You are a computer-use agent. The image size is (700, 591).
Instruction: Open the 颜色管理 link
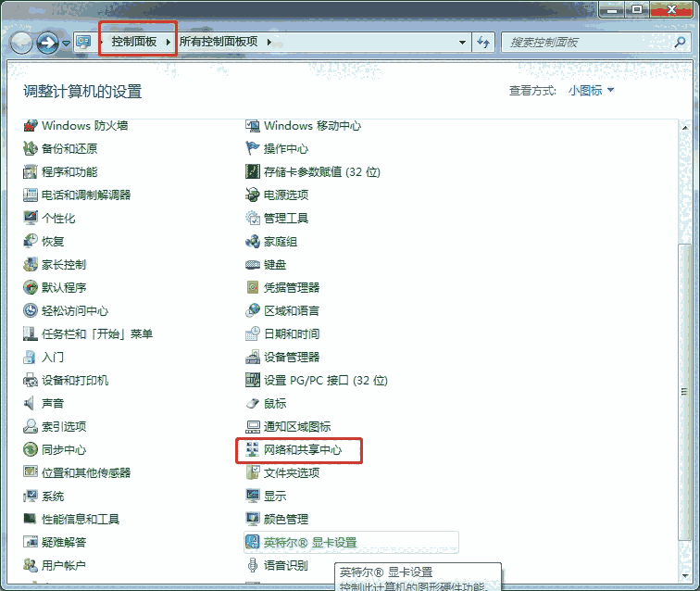[286, 519]
